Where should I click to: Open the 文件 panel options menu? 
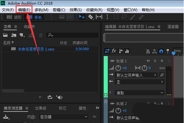16,27
